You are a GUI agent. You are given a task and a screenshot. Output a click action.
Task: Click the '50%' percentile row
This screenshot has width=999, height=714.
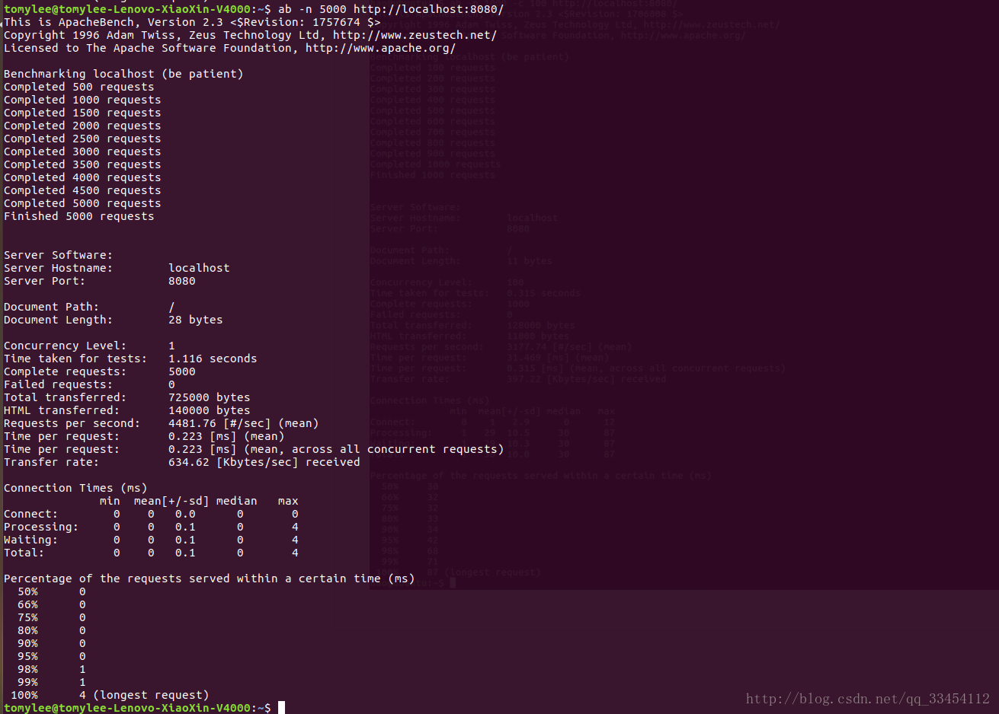(51, 591)
